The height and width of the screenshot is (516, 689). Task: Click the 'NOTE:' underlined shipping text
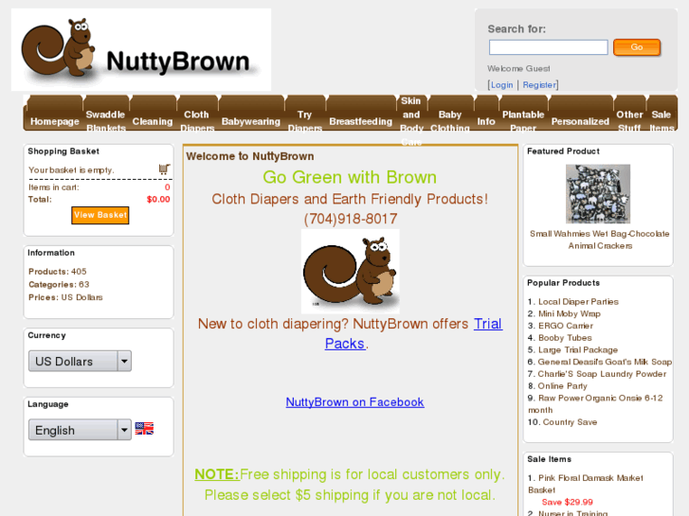217,474
